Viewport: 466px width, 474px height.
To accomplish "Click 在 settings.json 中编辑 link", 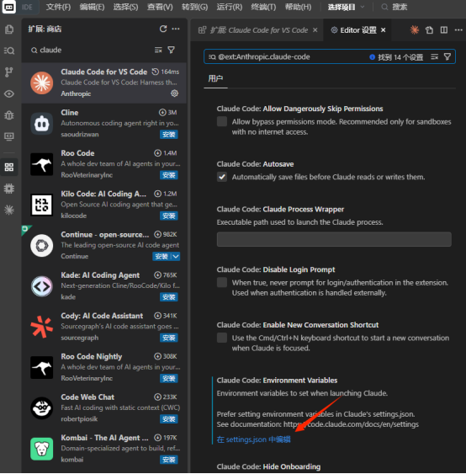I will tap(254, 439).
